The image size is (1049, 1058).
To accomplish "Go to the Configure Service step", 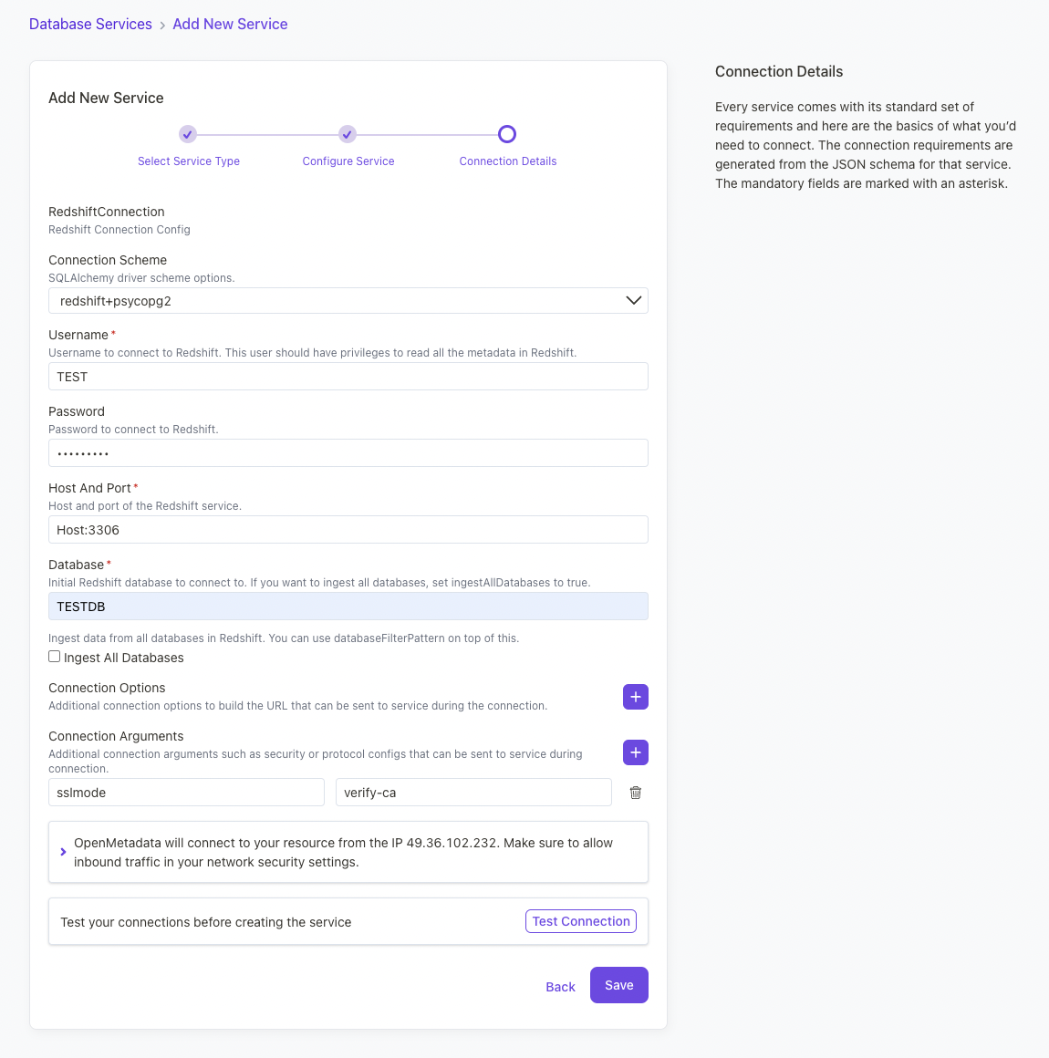I will (348, 161).
